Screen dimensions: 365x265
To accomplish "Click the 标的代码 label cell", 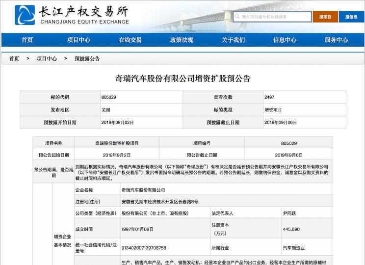I will coord(60,97).
